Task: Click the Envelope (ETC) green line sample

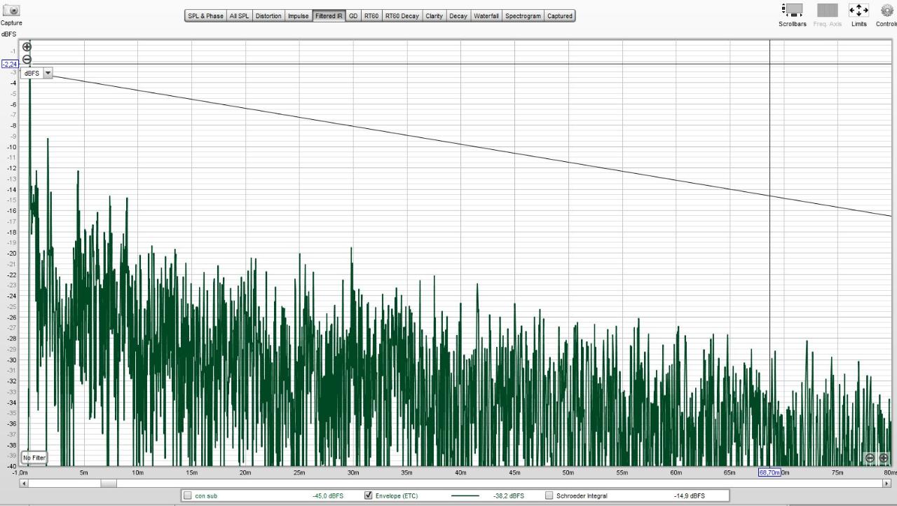Action: click(465, 495)
